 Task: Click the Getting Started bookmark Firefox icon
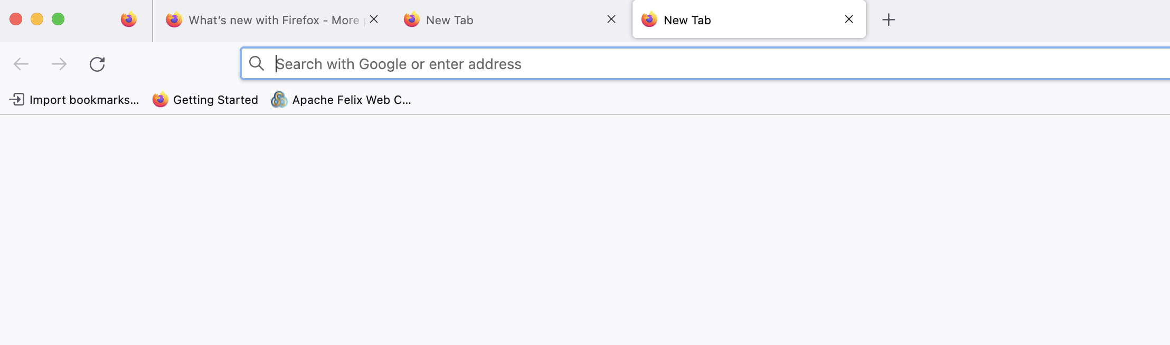161,100
